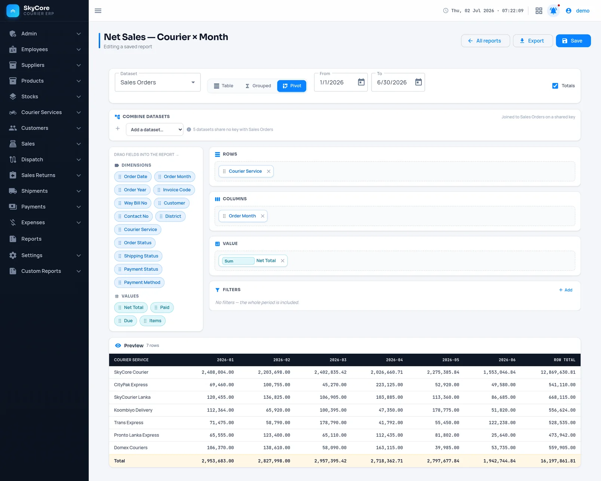Save the report
601x481 pixels.
click(573, 41)
